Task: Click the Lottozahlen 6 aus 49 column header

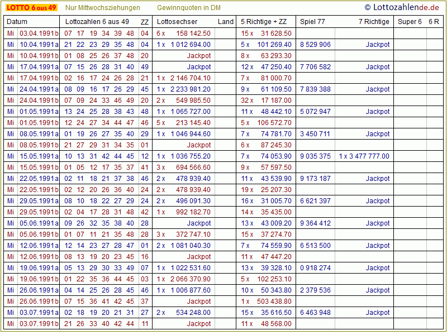Action: 97,22
